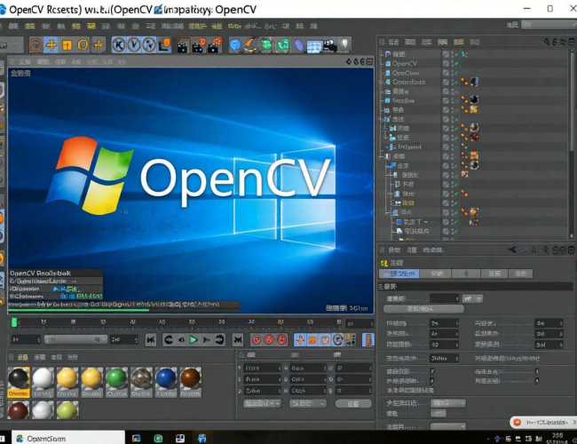Viewport: 577px width, 444px height.
Task: Click the plain clapboard render view icon
Action: pos(183,45)
